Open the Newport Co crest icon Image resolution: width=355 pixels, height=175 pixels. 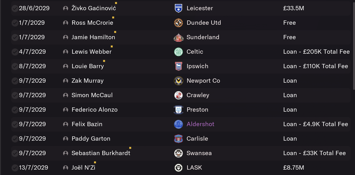[178, 81]
